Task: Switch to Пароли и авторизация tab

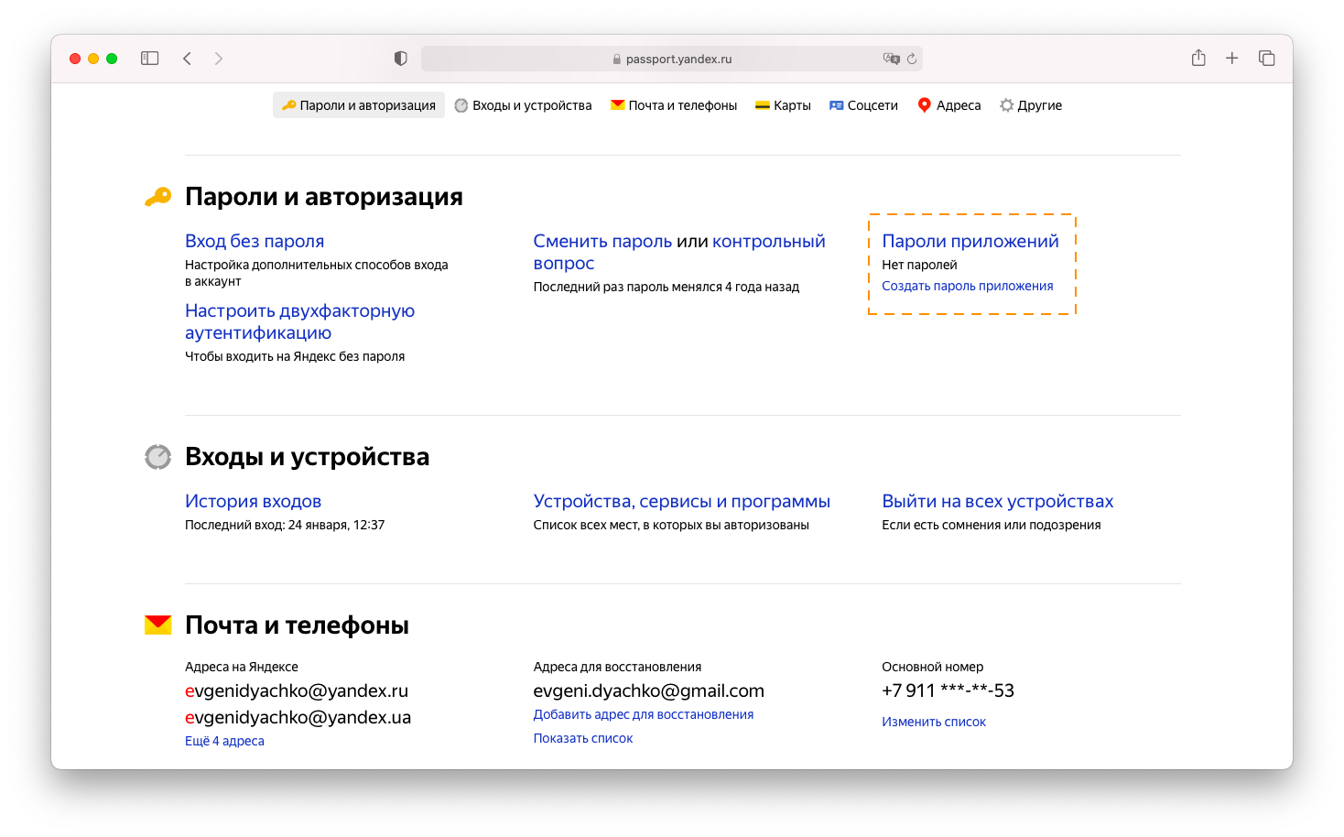Action: click(359, 105)
